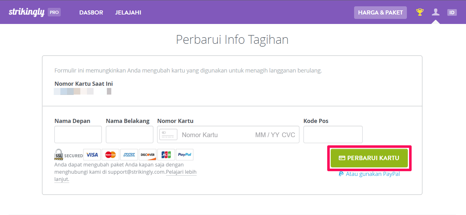The height and width of the screenshot is (215, 466).
Task: Click the card icon in Nomor Kartu field
Action: pyautogui.click(x=168, y=135)
